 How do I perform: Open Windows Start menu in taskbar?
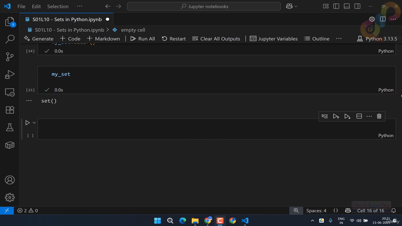(158, 221)
